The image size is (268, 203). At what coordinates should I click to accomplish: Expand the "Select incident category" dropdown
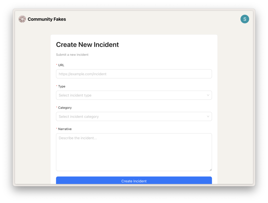[x=131, y=117]
